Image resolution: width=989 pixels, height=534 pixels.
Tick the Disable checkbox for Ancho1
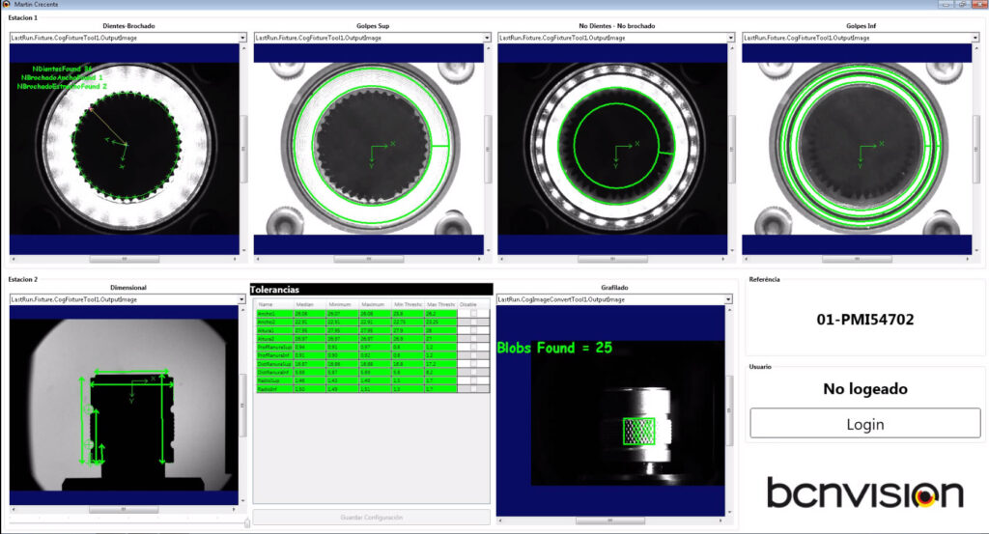tap(473, 314)
